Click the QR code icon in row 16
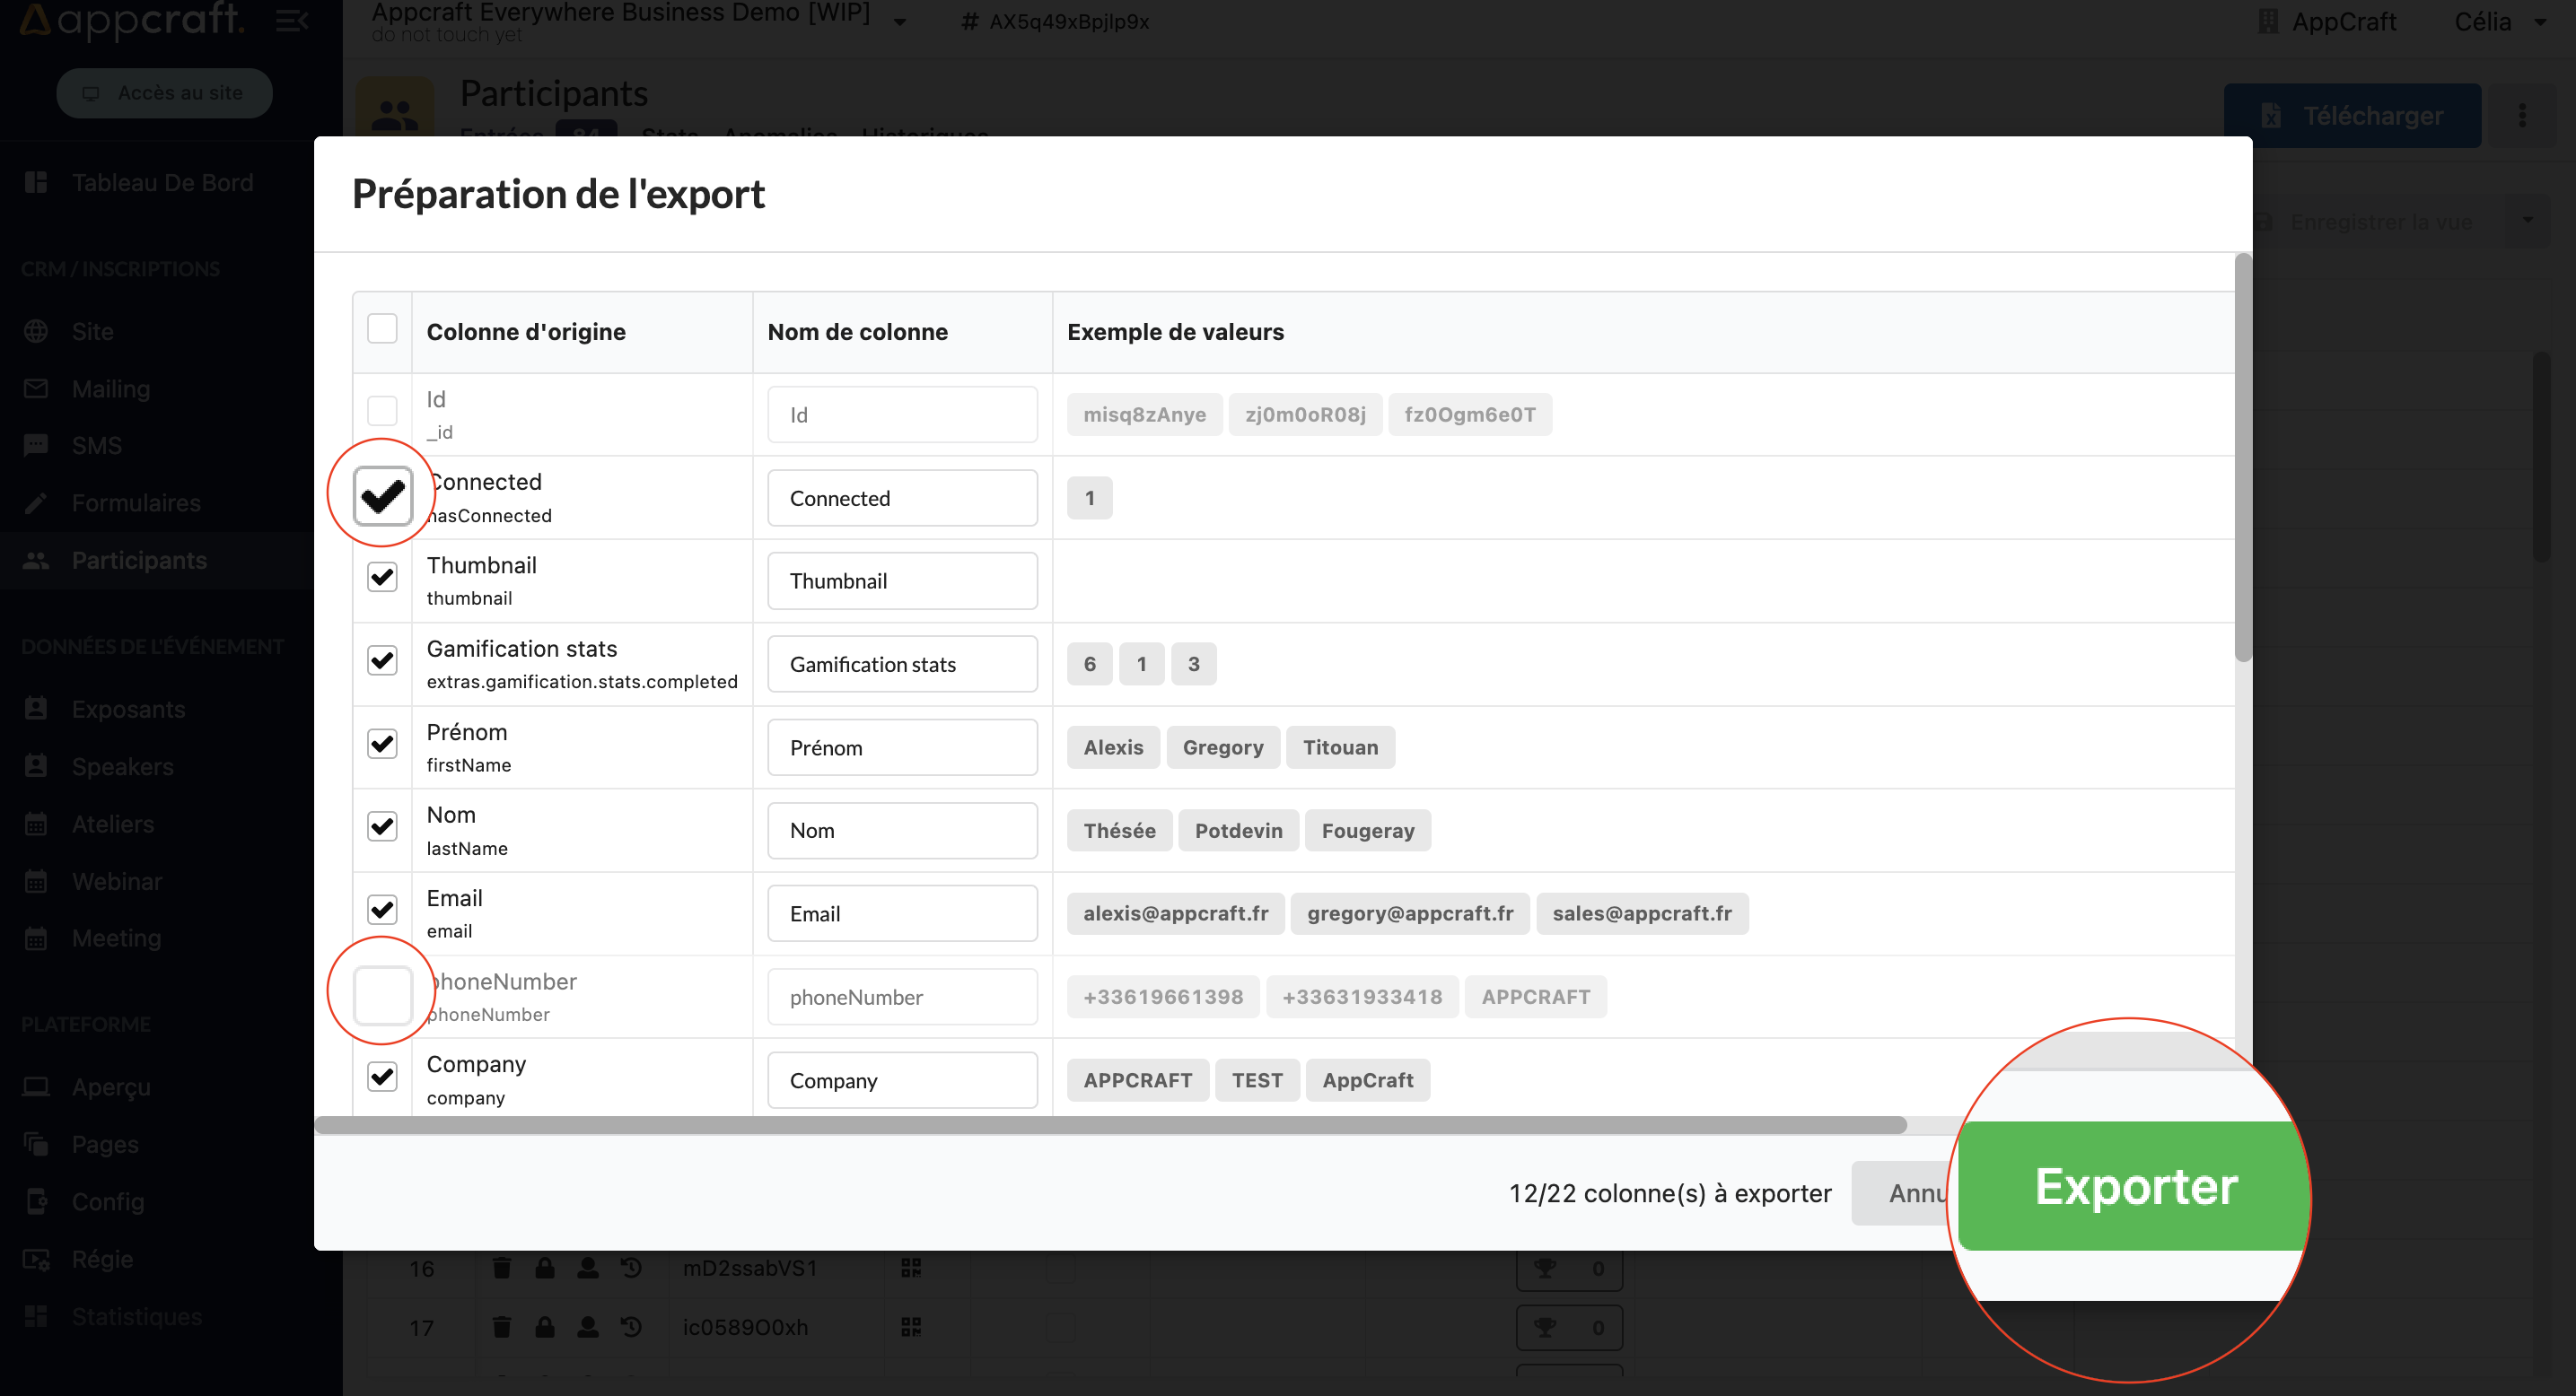2576x1396 pixels. point(910,1268)
